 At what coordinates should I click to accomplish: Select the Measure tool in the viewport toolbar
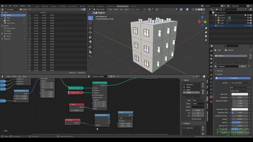[91, 52]
